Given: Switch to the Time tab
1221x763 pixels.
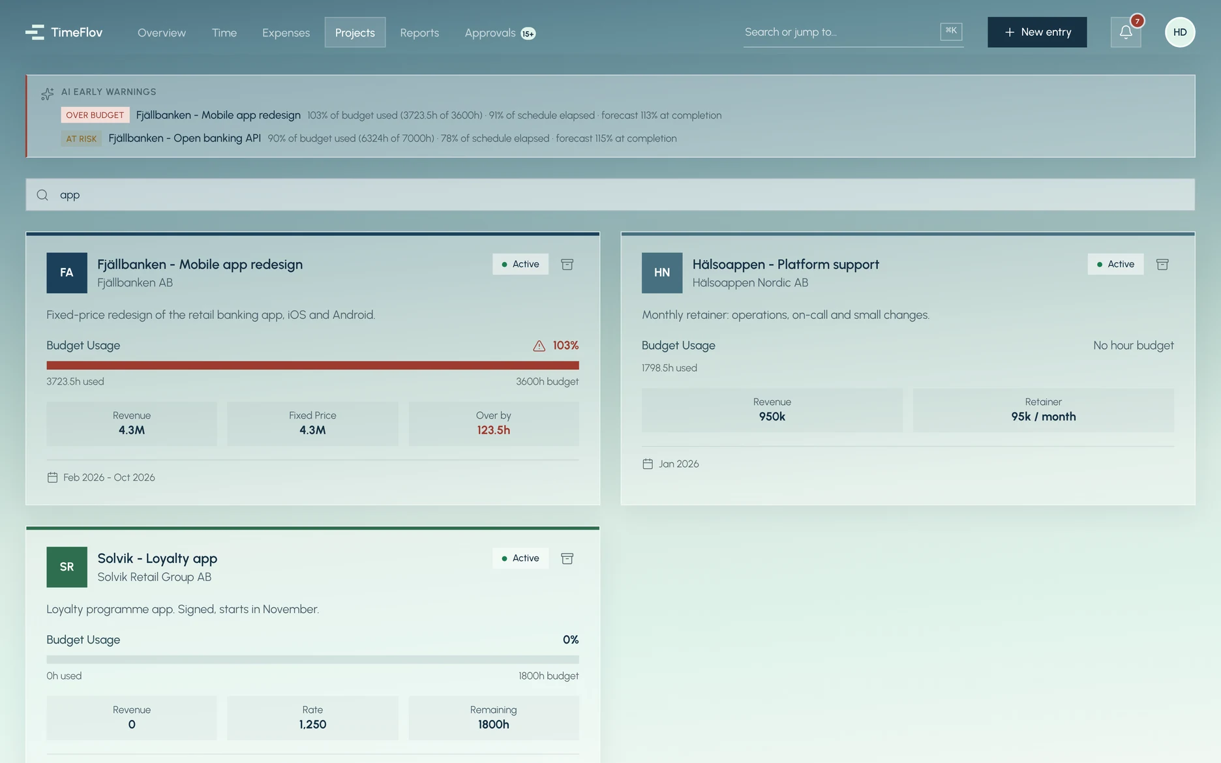Looking at the screenshot, I should (x=224, y=33).
